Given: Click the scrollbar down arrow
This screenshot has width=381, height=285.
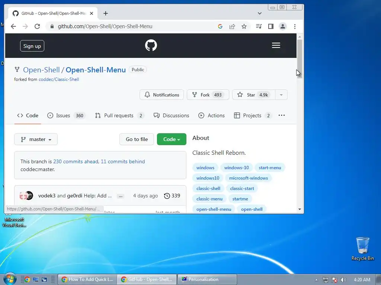Looking at the screenshot, I should (300, 209).
